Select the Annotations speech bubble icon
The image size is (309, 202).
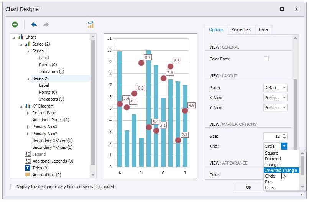28,175
